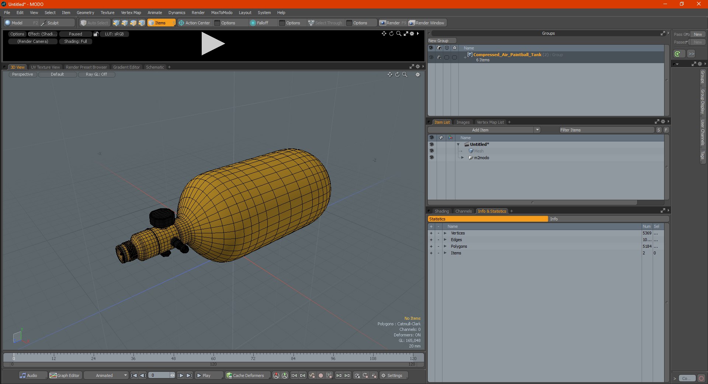
Task: Click the Render F9 icon
Action: (383, 23)
